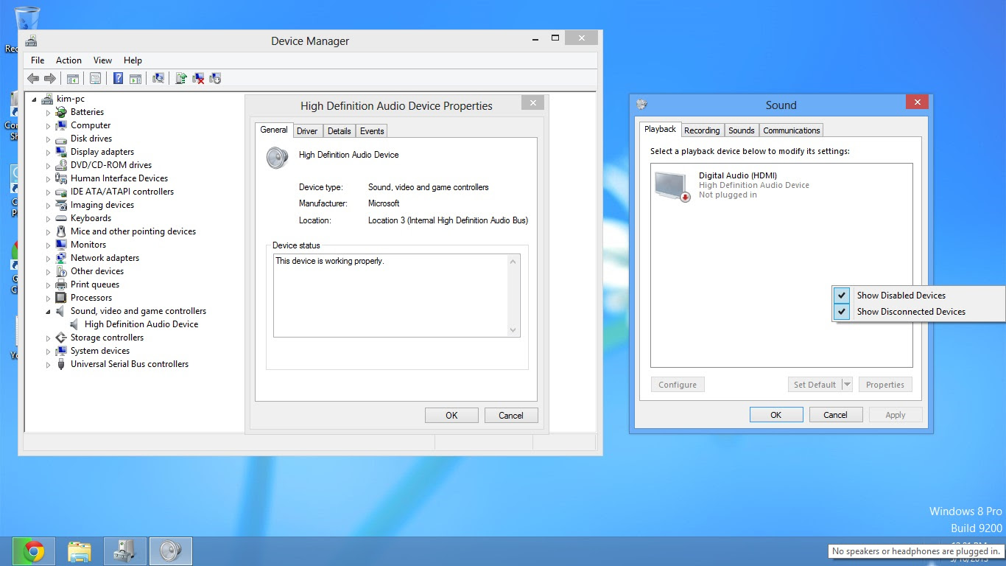Open the Help menu in Device Manager
The width and height of the screenshot is (1006, 566).
133,60
